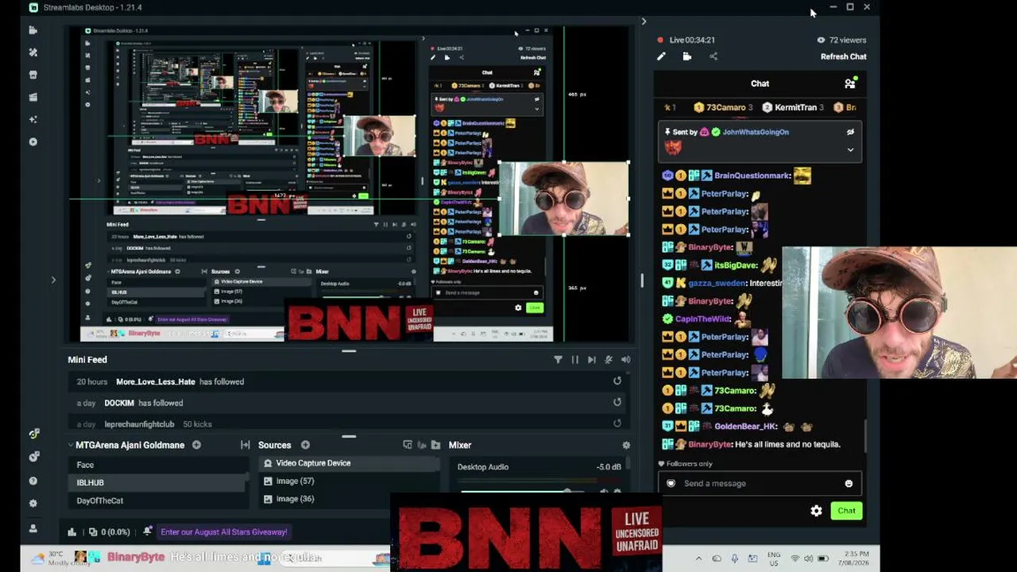Open the scene transitions icon
The image size is (1017, 572).
pyautogui.click(x=246, y=445)
